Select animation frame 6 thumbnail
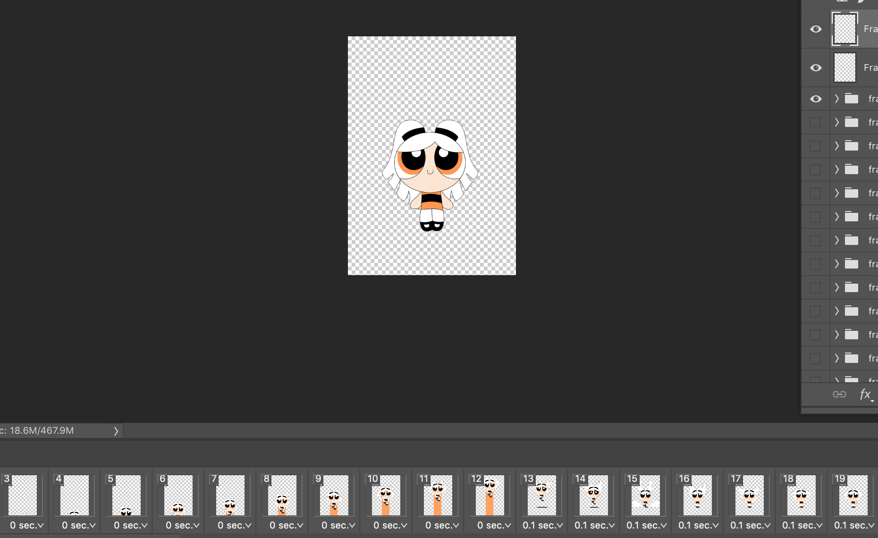This screenshot has width=878, height=538. [x=178, y=495]
